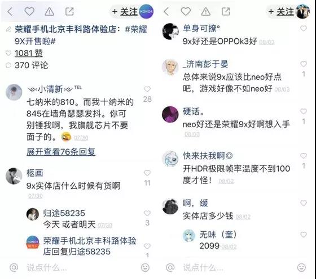Open the 1081 赞 likes list

click(x=29, y=53)
